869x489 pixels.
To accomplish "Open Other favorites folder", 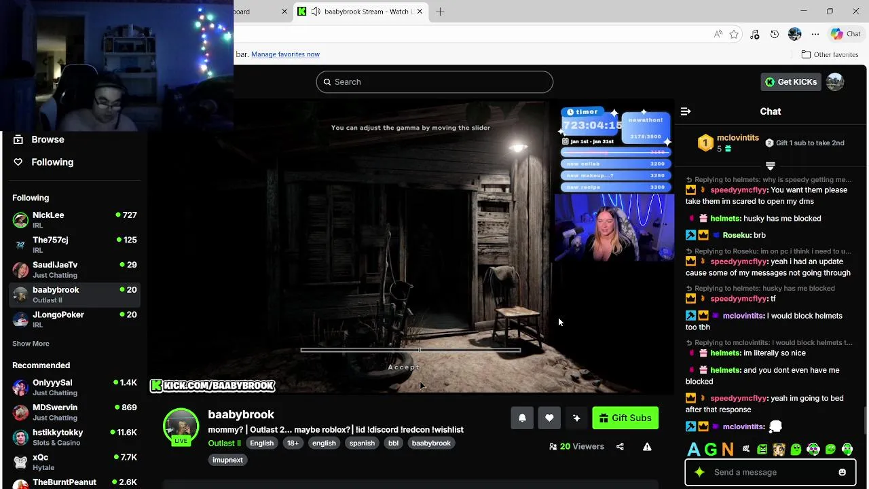I will click(x=830, y=54).
